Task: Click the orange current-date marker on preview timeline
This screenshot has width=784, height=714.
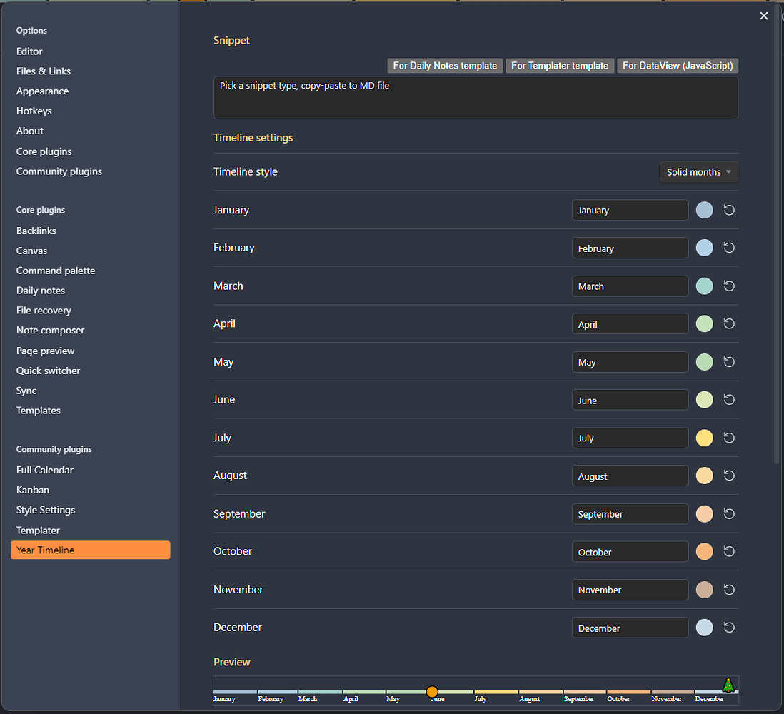Action: (432, 691)
